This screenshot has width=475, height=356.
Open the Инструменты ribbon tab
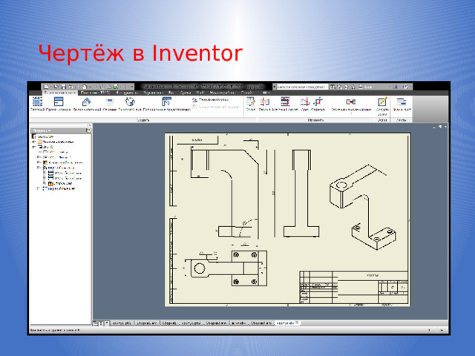click(127, 93)
